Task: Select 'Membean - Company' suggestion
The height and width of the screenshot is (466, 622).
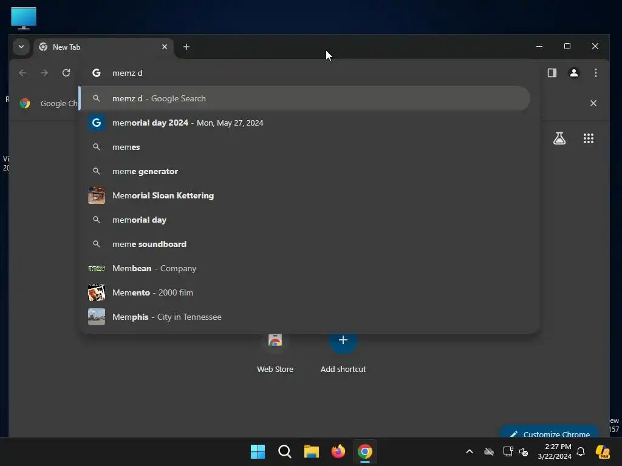Action: [x=305, y=268]
